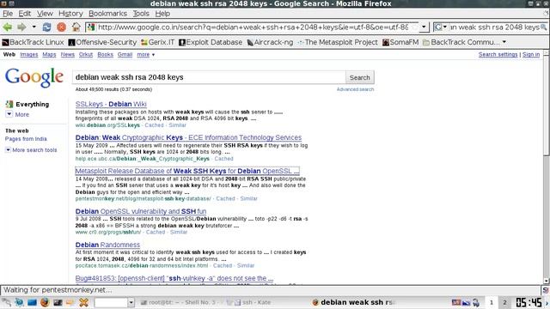The image size is (550, 309).
Task: Open the File menu
Action: [8, 14]
